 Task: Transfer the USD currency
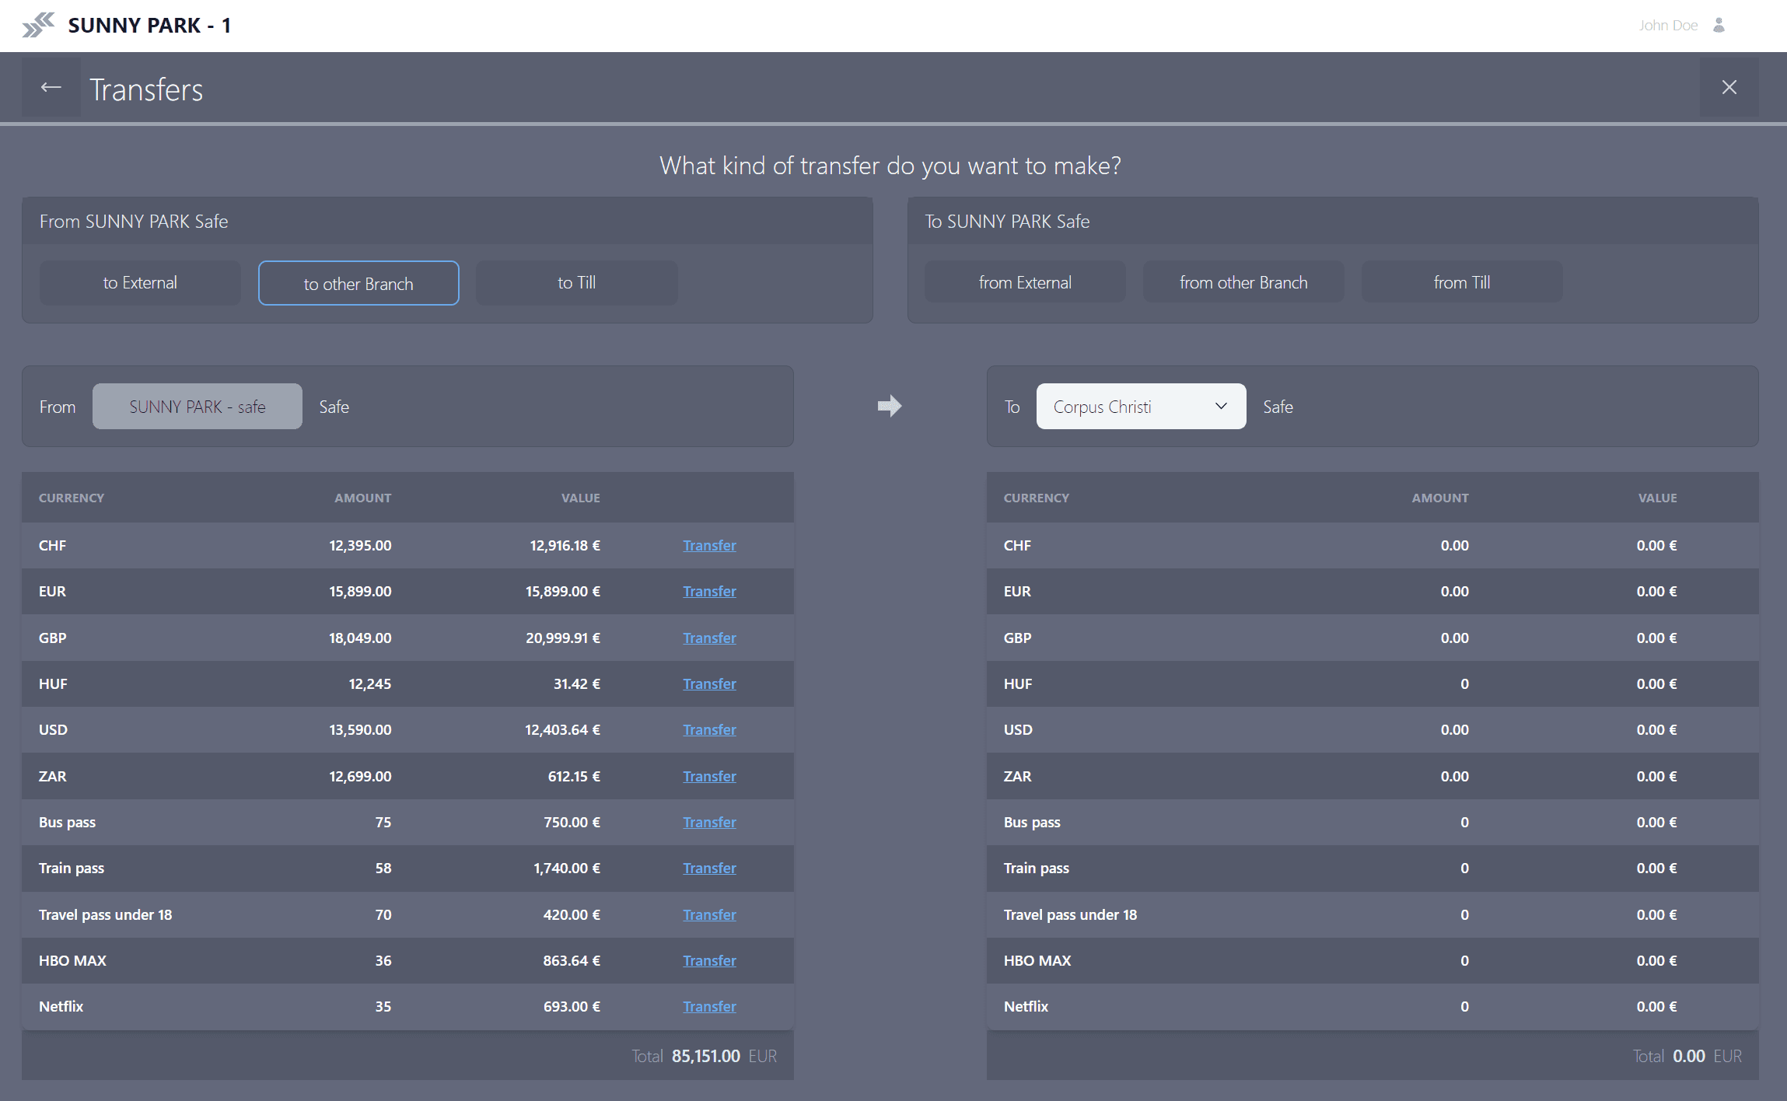pyautogui.click(x=709, y=729)
